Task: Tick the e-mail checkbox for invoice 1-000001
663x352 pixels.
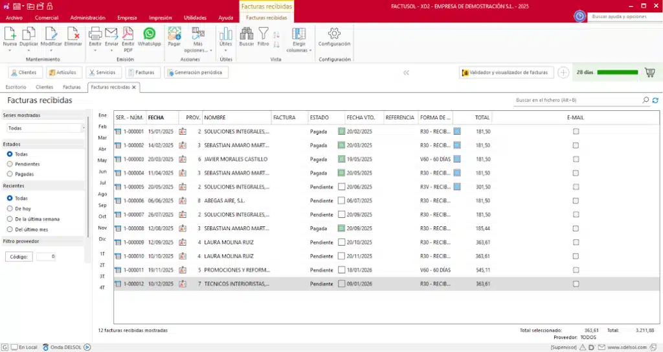Action: [x=576, y=132]
